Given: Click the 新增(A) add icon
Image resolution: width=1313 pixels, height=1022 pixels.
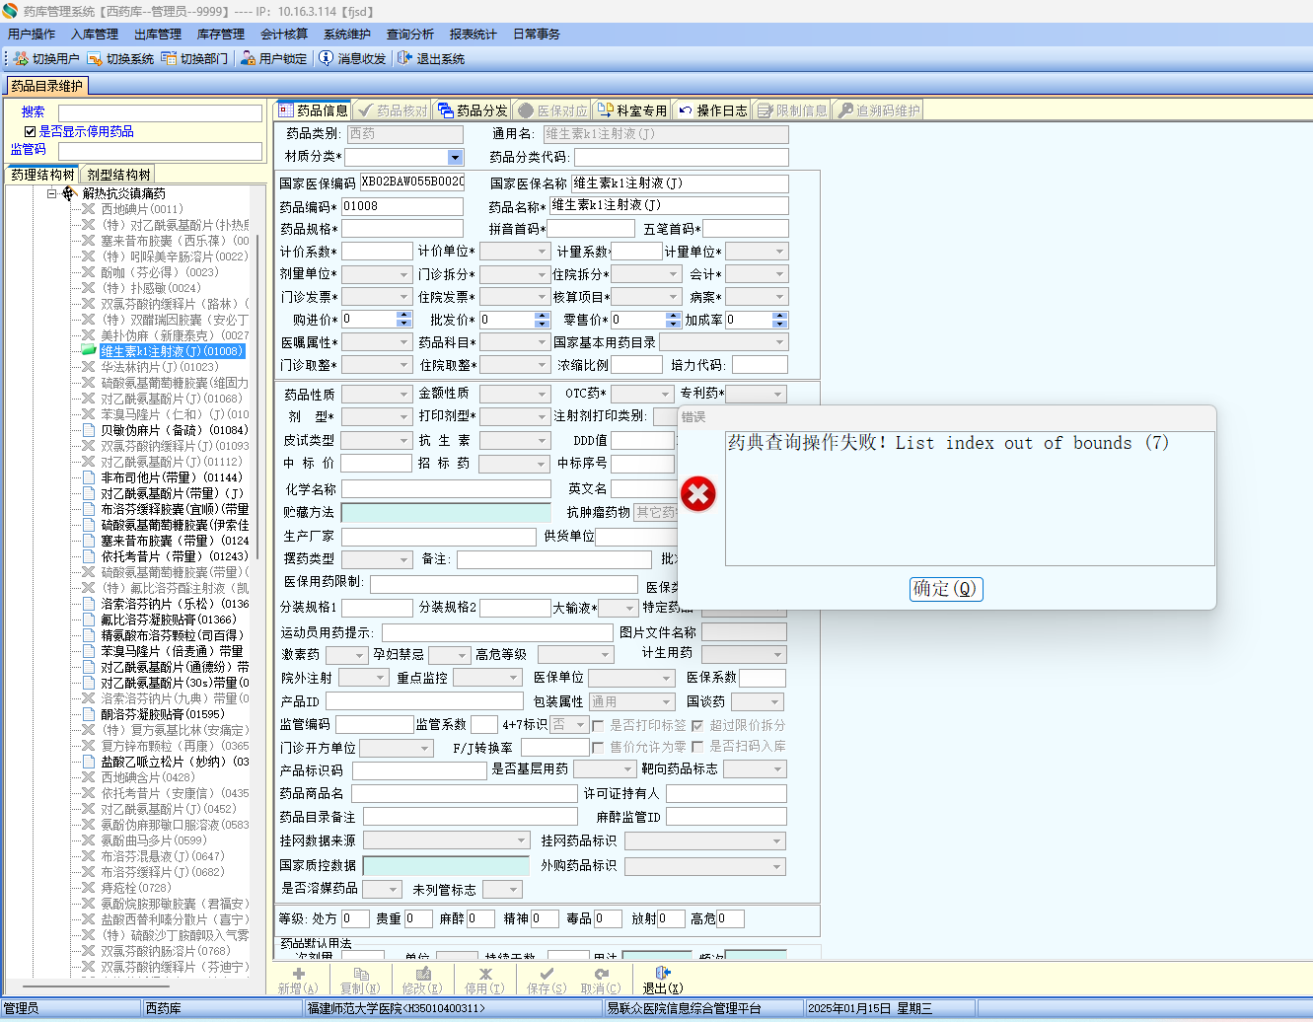Looking at the screenshot, I should (x=298, y=974).
